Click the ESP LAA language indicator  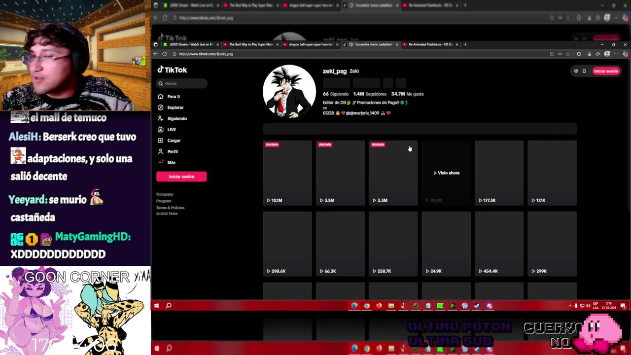pyautogui.click(x=596, y=306)
